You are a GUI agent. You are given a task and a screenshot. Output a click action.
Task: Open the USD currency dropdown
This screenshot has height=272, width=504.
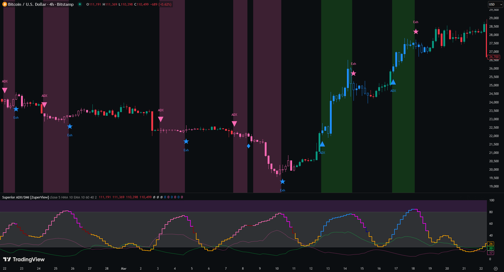(495, 4)
